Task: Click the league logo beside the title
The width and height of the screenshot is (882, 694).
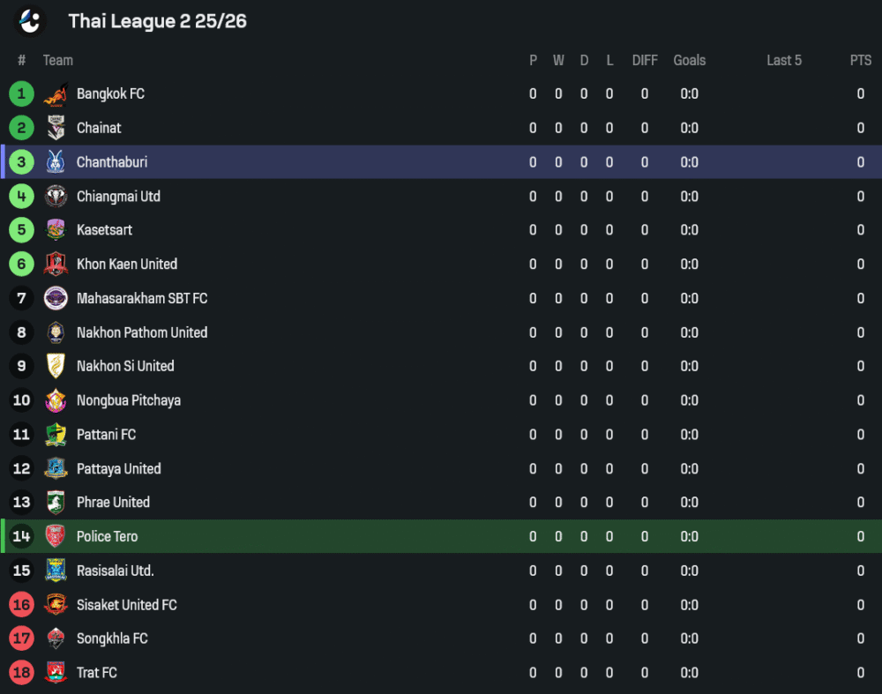Action: (x=30, y=21)
